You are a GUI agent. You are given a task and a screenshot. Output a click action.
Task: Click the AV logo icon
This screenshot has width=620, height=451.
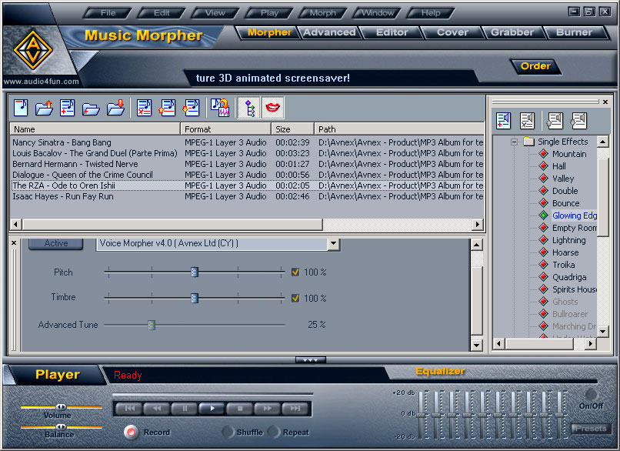[x=33, y=50]
